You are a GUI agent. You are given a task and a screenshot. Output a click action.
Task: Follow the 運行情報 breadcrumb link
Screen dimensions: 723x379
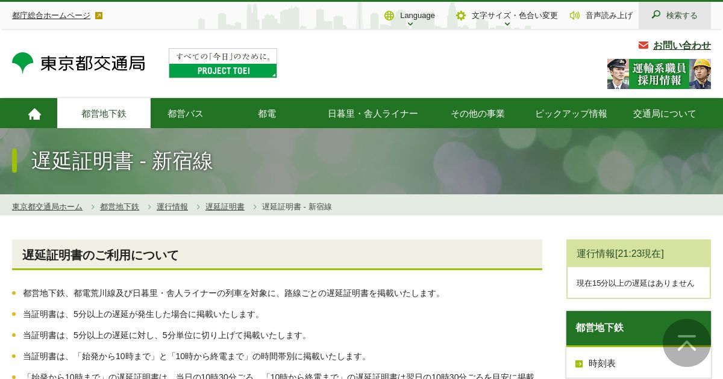172,207
